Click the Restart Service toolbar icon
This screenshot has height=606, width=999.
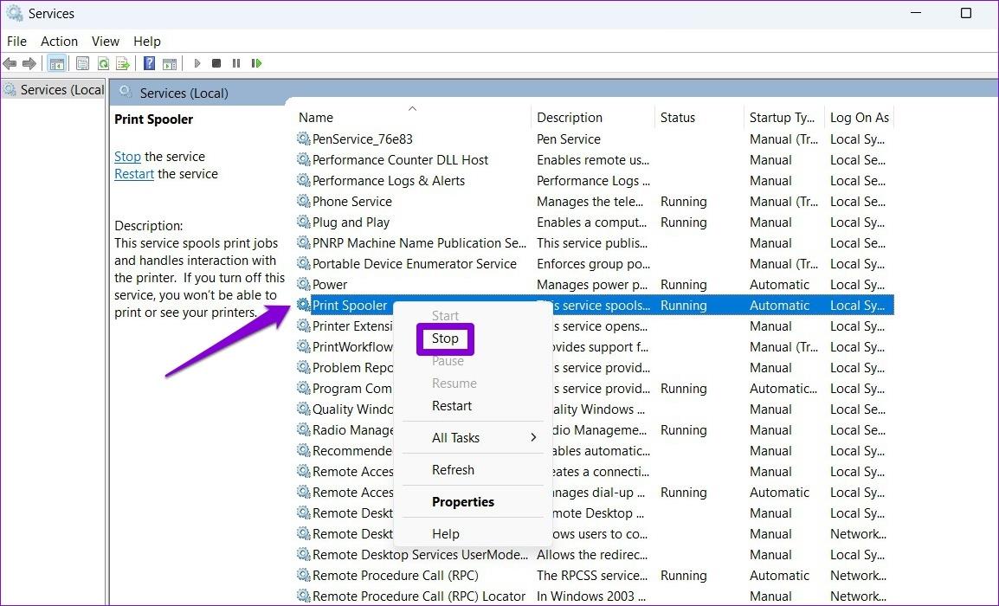pyautogui.click(x=256, y=62)
